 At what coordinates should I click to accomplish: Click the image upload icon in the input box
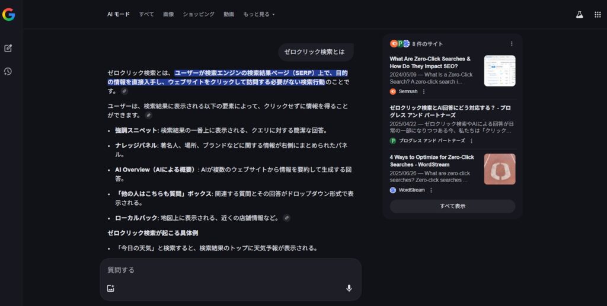[110, 288]
